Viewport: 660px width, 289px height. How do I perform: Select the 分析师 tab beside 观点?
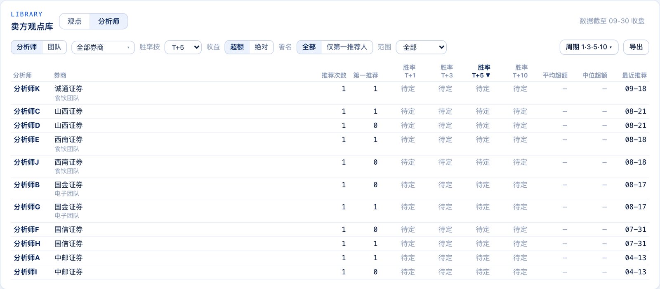coord(109,21)
